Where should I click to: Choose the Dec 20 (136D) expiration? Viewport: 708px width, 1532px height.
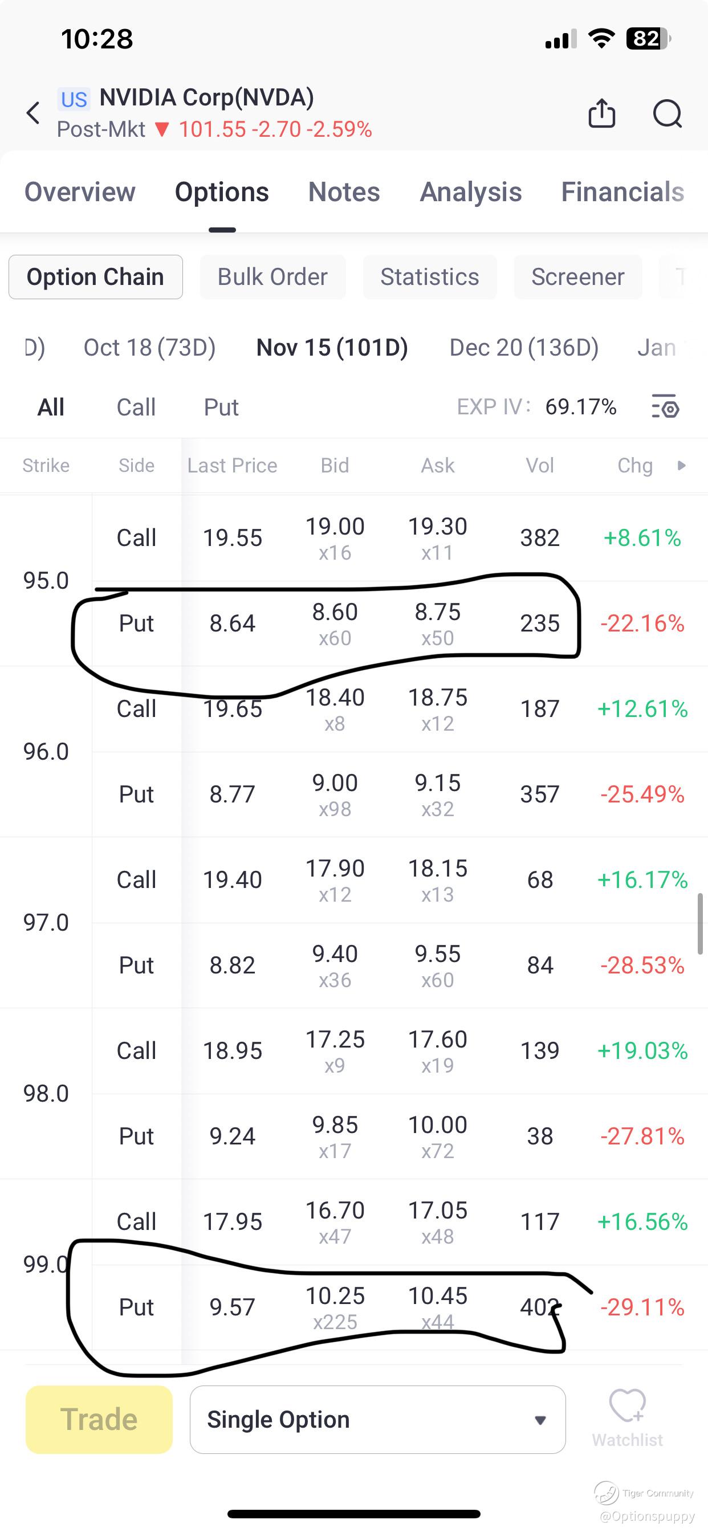click(523, 347)
